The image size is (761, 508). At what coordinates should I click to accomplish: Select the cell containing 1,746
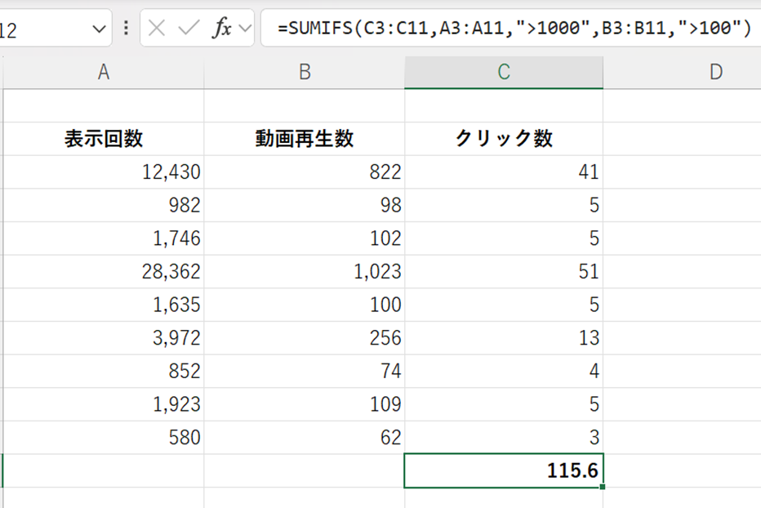pyautogui.click(x=104, y=238)
